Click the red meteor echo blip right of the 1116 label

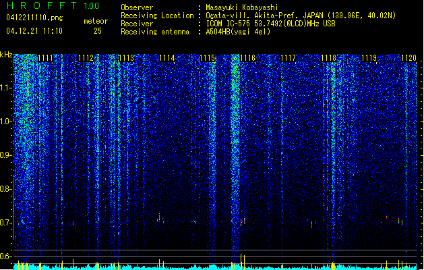[244, 221]
